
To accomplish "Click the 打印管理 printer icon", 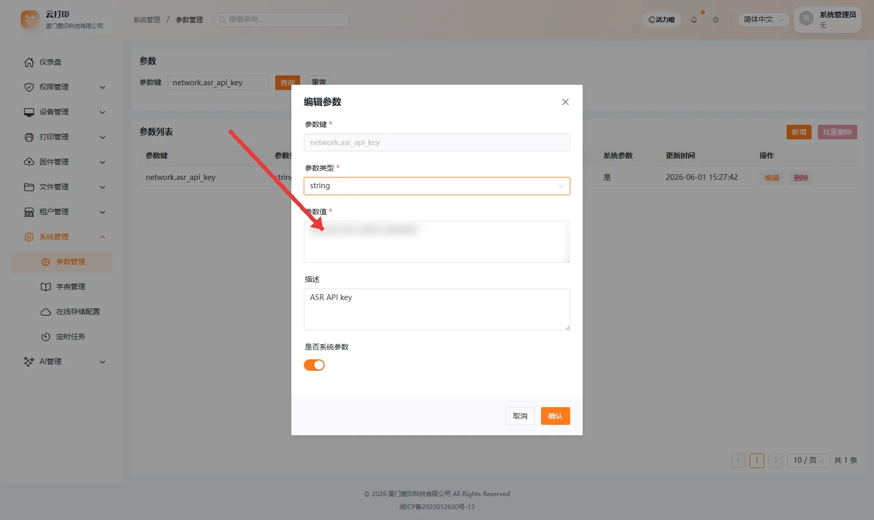I will 29,137.
